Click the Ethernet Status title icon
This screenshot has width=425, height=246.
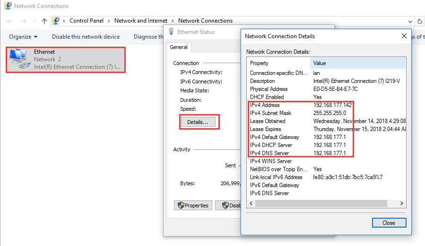tap(171, 32)
